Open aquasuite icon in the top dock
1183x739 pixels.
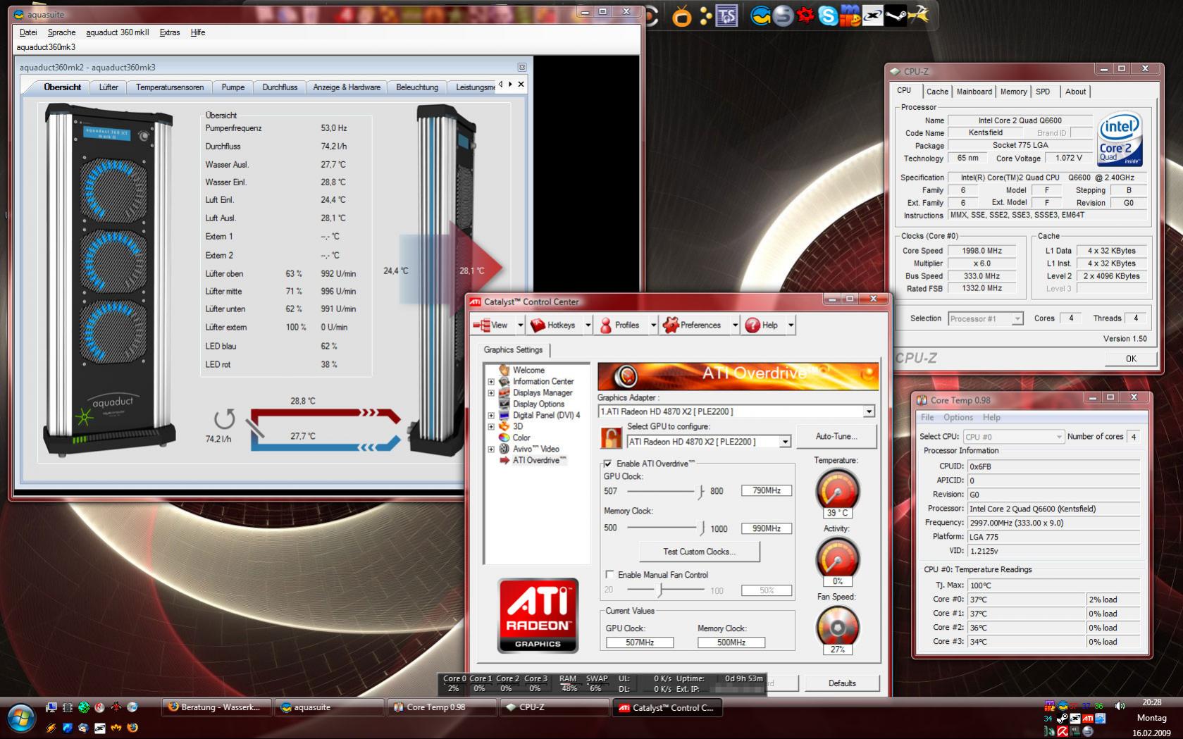pos(760,15)
